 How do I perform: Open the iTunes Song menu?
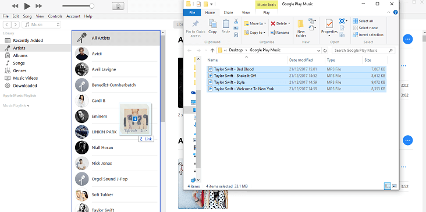(27, 16)
